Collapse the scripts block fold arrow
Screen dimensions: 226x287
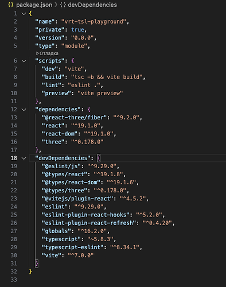click(x=24, y=61)
